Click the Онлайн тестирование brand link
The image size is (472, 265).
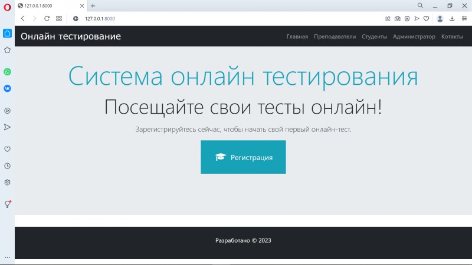point(71,37)
